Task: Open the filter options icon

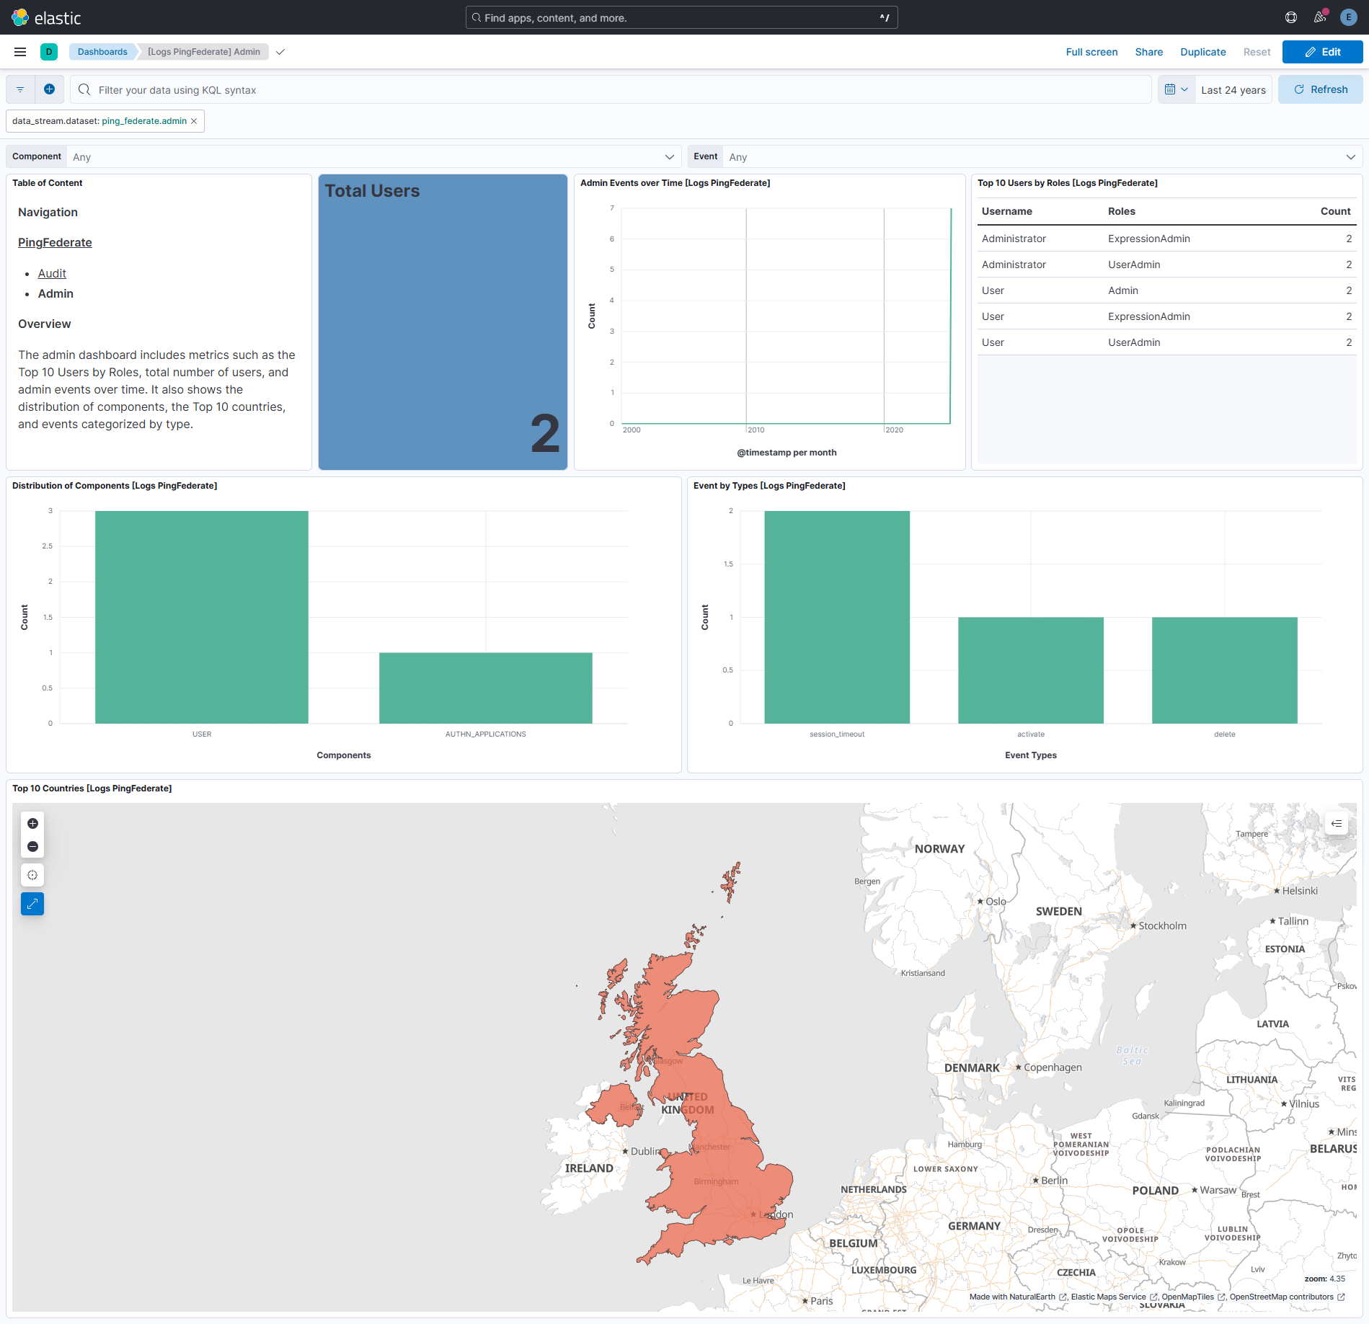Action: [19, 89]
